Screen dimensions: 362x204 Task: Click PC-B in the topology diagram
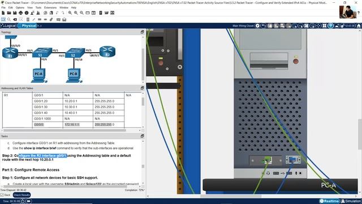[74, 75]
